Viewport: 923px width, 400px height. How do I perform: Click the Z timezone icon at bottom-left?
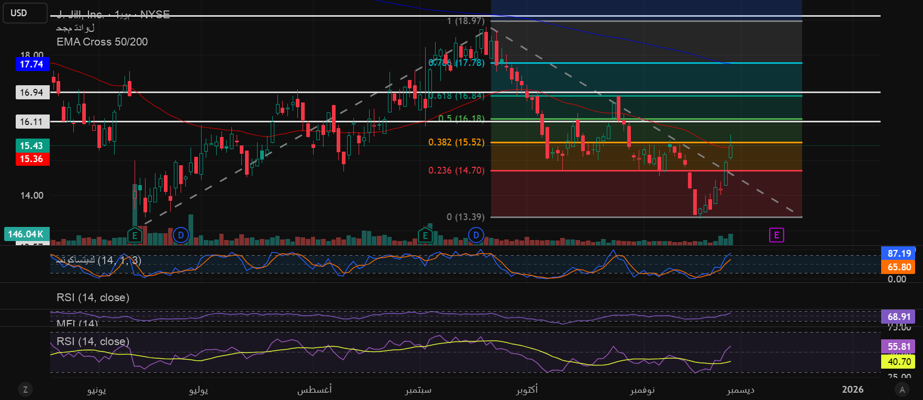25,389
